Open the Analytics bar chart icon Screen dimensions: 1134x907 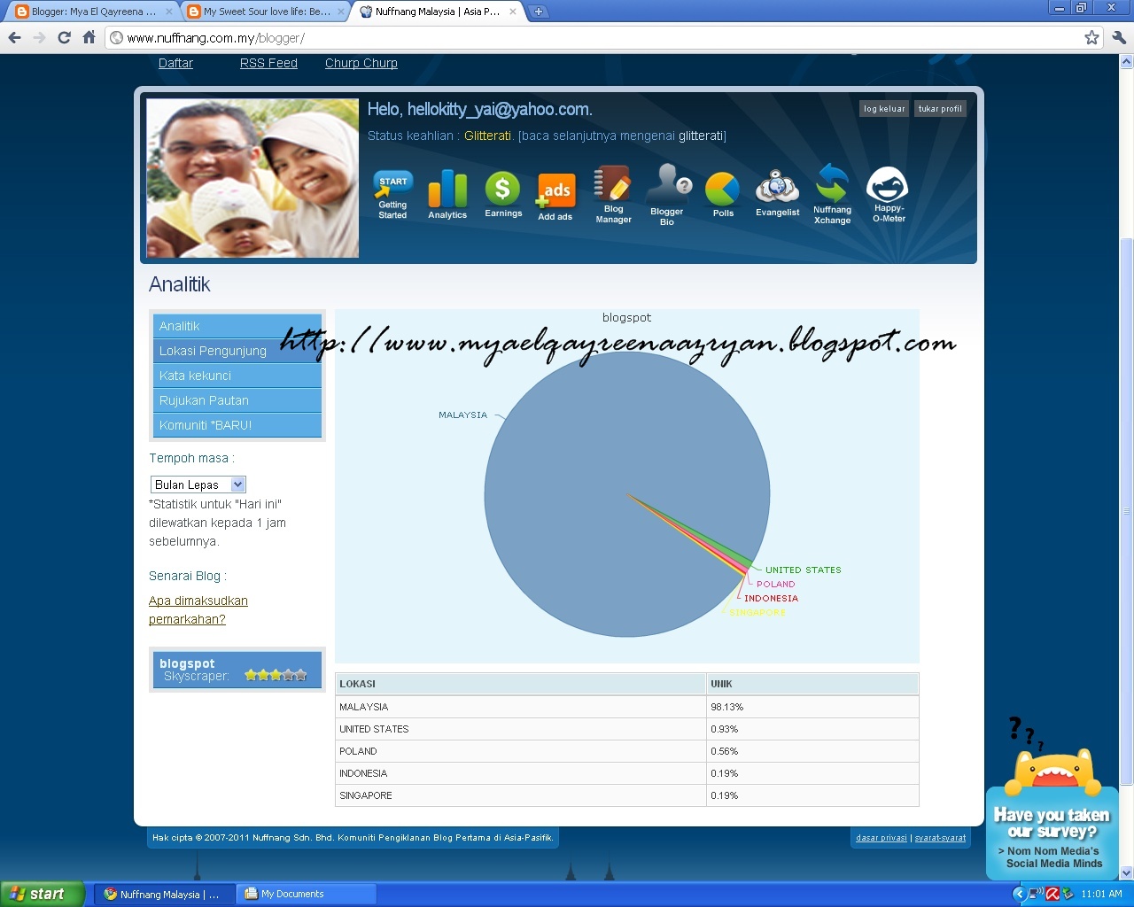click(x=447, y=194)
